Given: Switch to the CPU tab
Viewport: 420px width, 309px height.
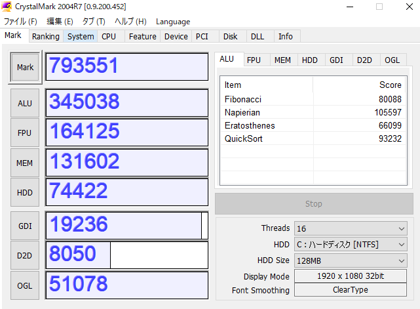Looking at the screenshot, I should [109, 37].
